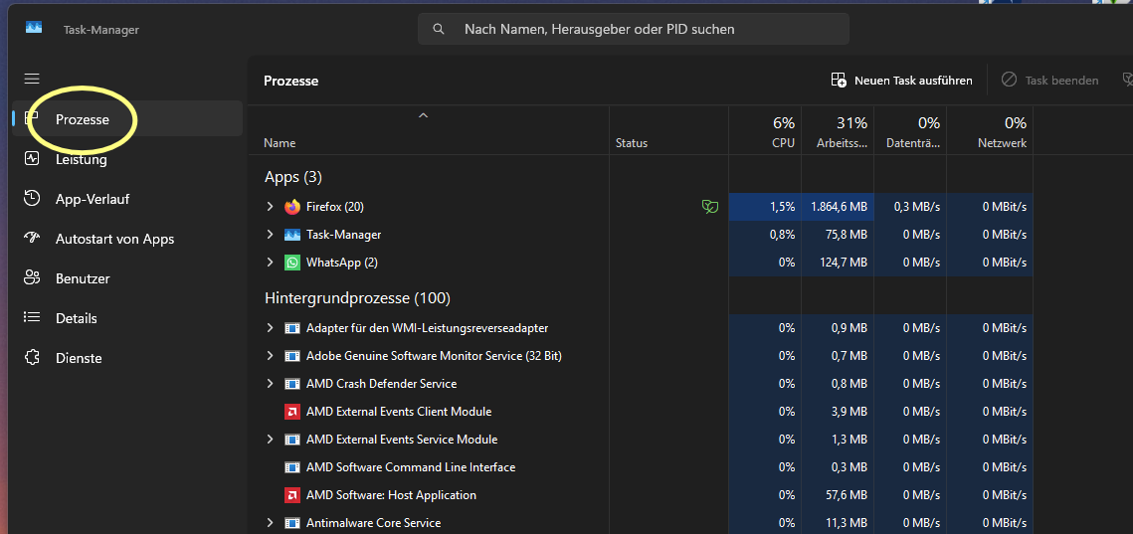Select the Leistung sidebar icon
The width and height of the screenshot is (1133, 534).
pyautogui.click(x=32, y=159)
